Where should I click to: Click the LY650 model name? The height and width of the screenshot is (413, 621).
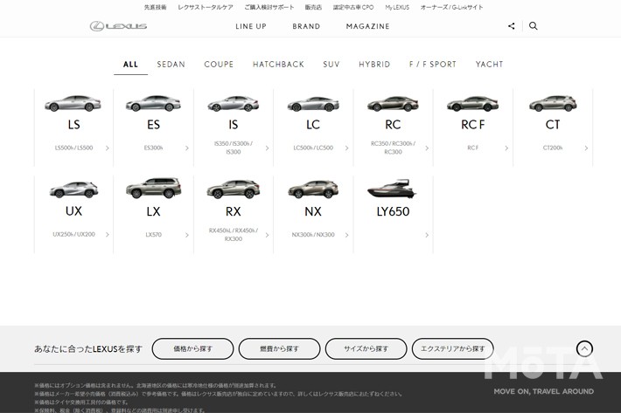(x=393, y=211)
